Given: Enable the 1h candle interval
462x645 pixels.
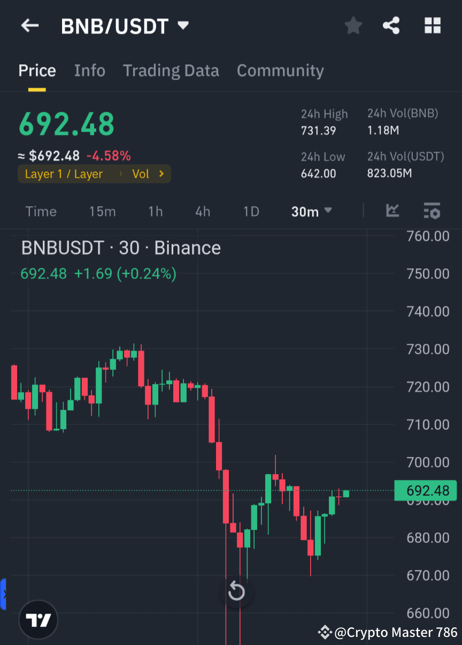Looking at the screenshot, I should pos(155,211).
